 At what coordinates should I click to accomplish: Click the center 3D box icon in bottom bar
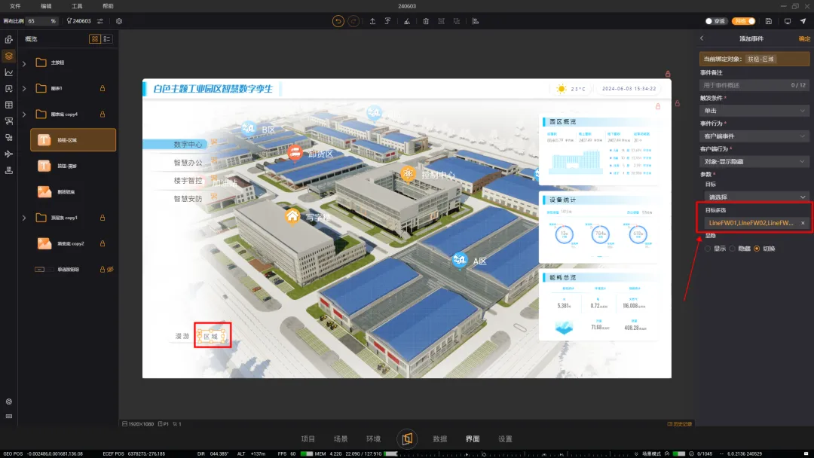tap(407, 439)
